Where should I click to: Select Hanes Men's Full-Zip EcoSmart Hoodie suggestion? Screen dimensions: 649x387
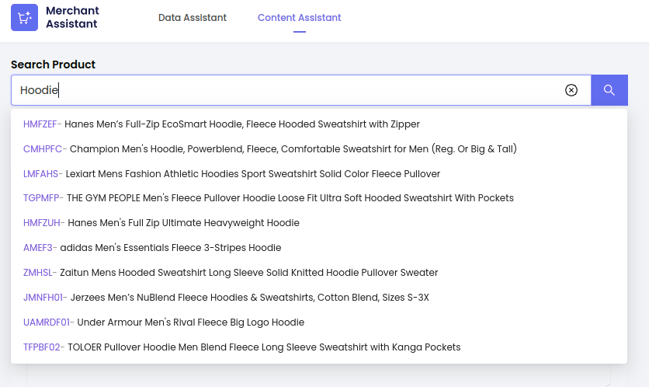point(319,124)
